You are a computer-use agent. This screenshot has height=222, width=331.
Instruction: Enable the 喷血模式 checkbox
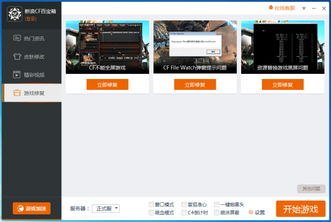(152, 213)
